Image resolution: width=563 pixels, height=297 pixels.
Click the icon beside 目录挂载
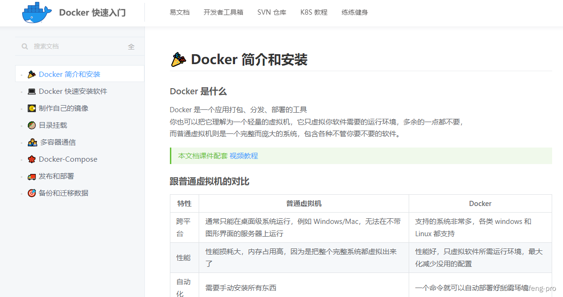coord(32,125)
